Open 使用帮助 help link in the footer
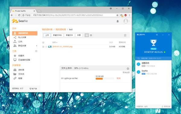The image size is (181, 114). point(16,88)
